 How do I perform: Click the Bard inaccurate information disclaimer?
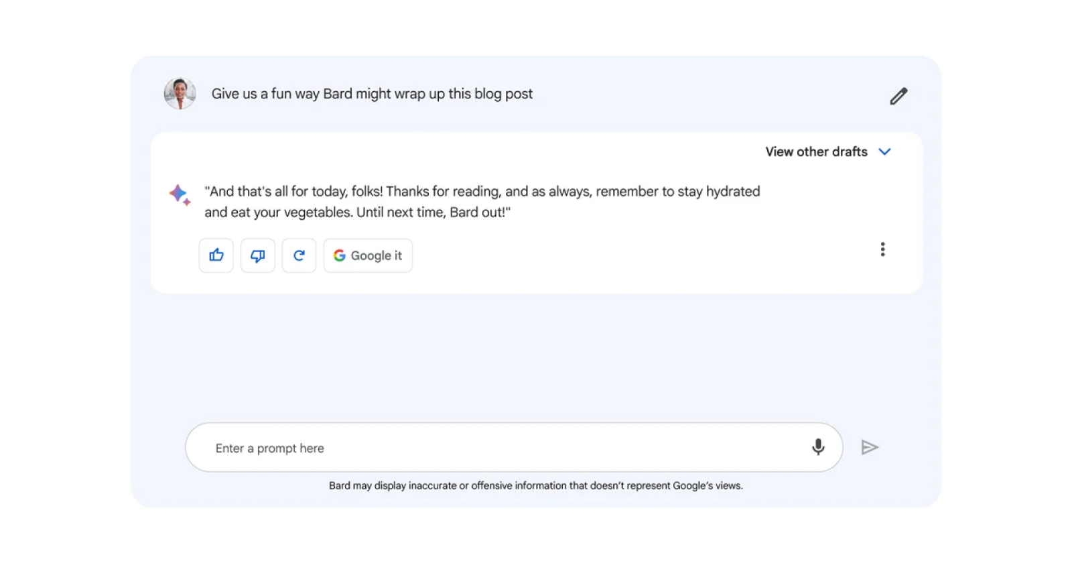point(535,486)
